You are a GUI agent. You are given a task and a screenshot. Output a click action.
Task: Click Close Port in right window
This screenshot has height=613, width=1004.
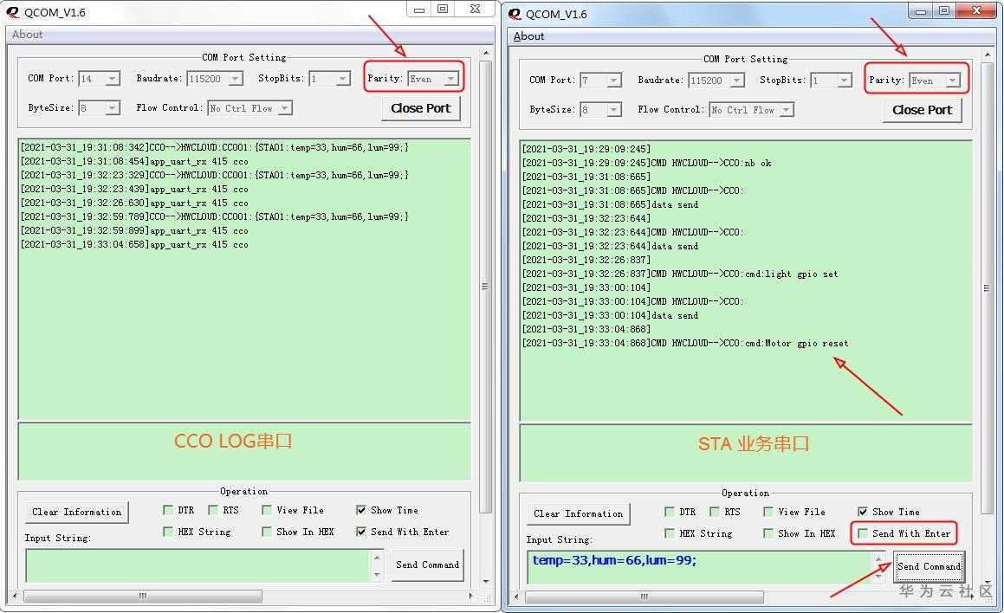(x=922, y=110)
